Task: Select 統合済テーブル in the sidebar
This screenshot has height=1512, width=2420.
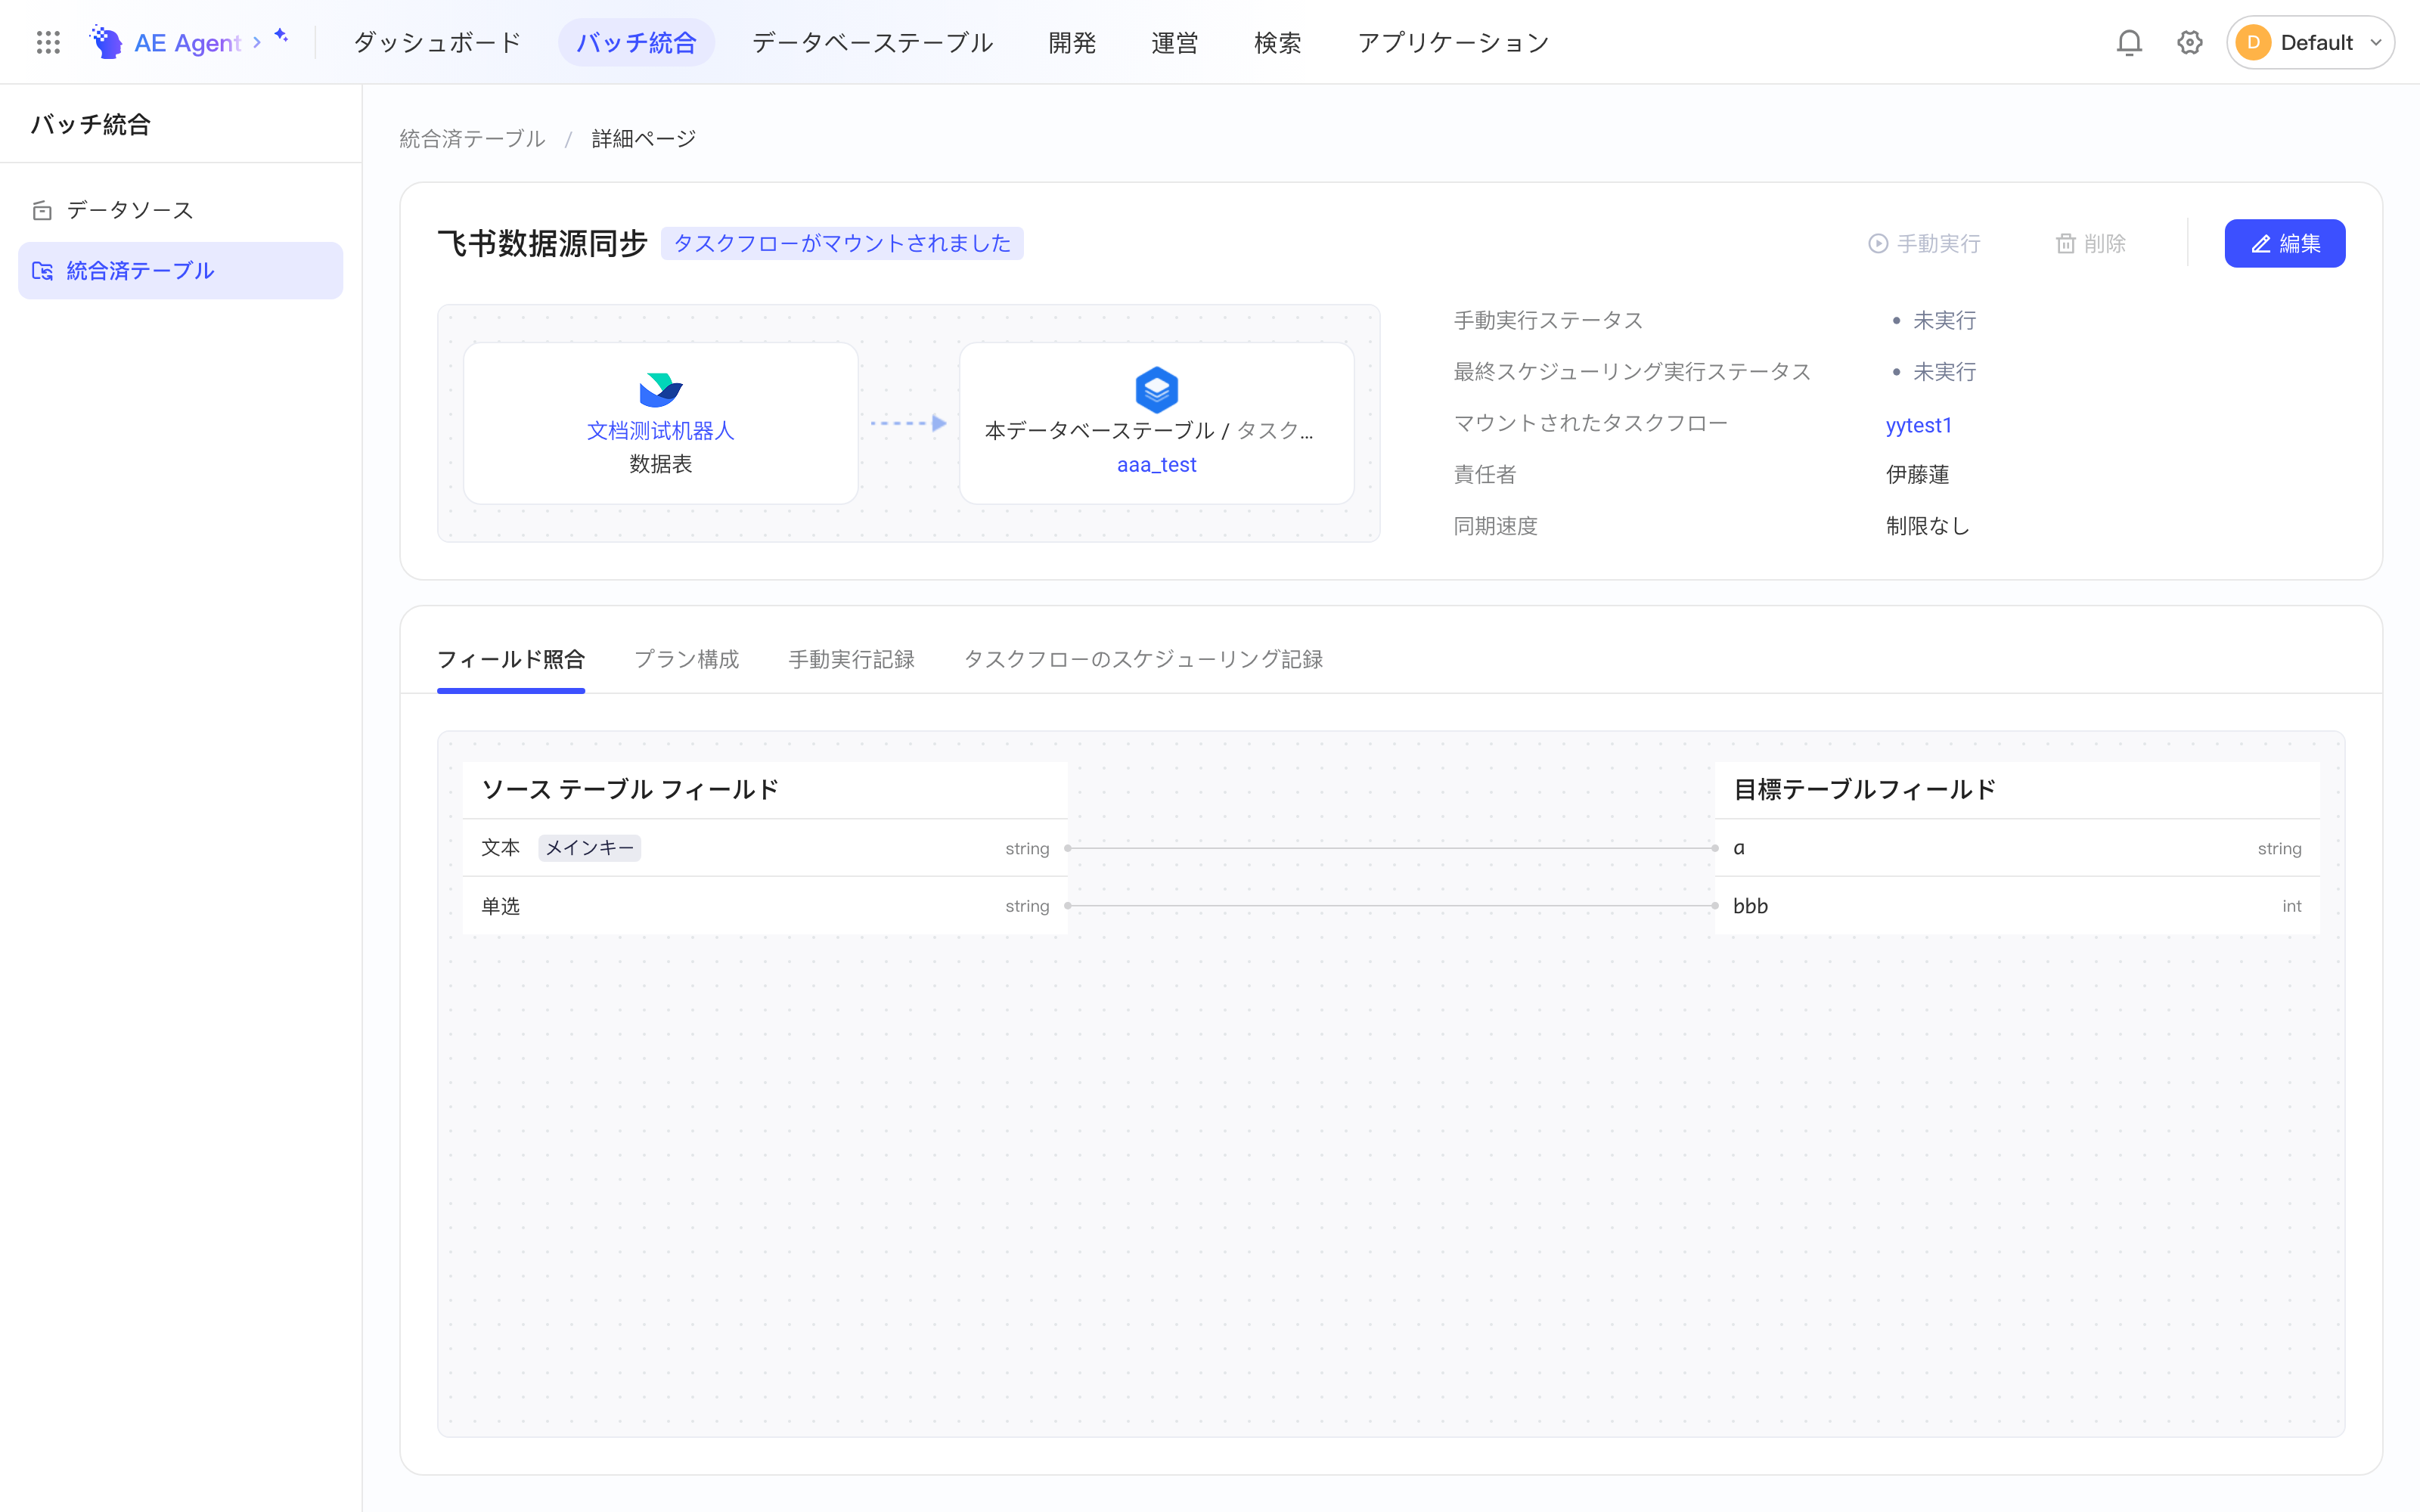Action: tap(180, 271)
